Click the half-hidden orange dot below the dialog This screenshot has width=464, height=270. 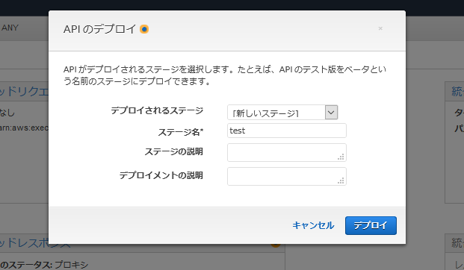(x=276, y=245)
